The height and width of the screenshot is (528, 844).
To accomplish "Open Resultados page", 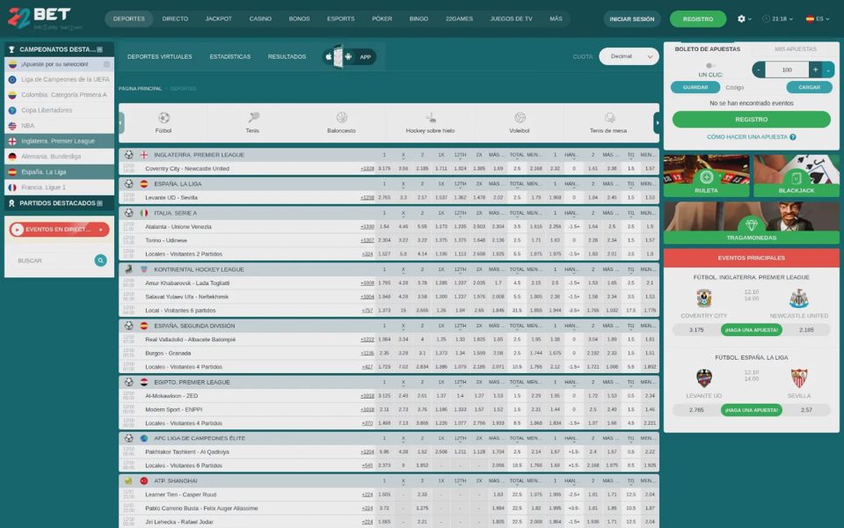I will (x=287, y=56).
